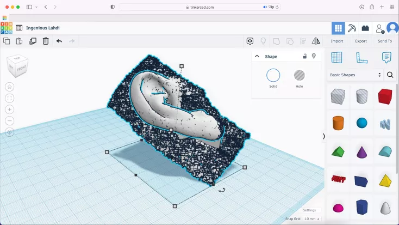Collapse the Shape panel chevron

[257, 56]
